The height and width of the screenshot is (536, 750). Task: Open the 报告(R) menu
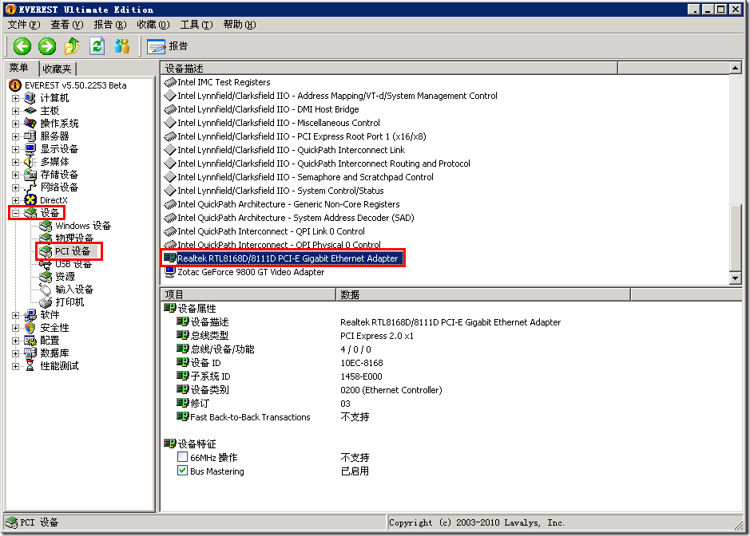(110, 25)
